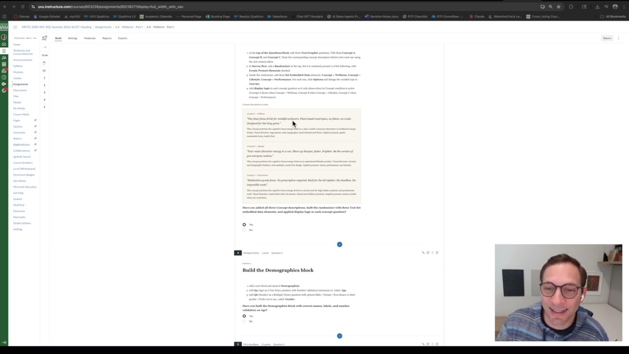Open Chrome profile avatar
This screenshot has height=354, width=629.
click(x=615, y=7)
